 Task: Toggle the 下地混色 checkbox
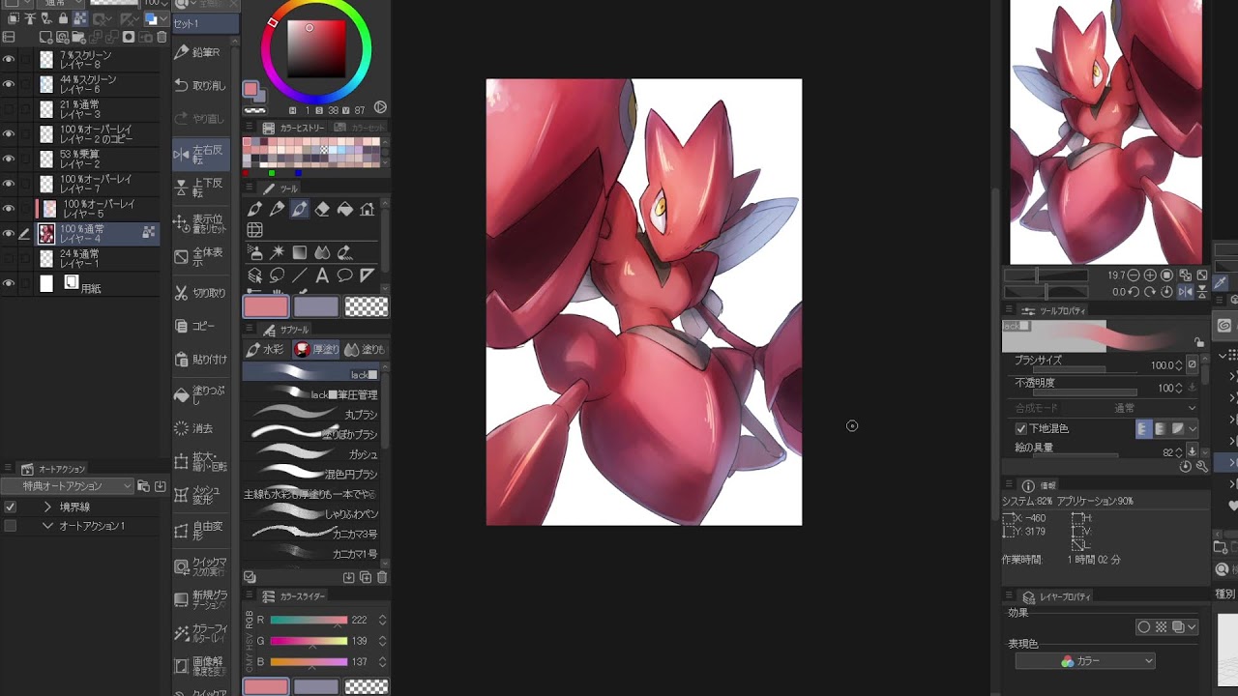(1020, 428)
